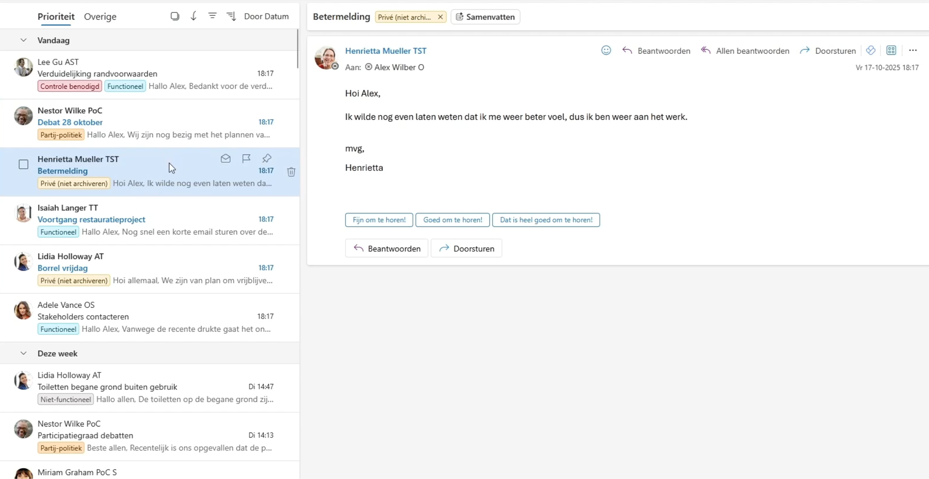Click Isaiah Langer TT avatar

pyautogui.click(x=23, y=213)
